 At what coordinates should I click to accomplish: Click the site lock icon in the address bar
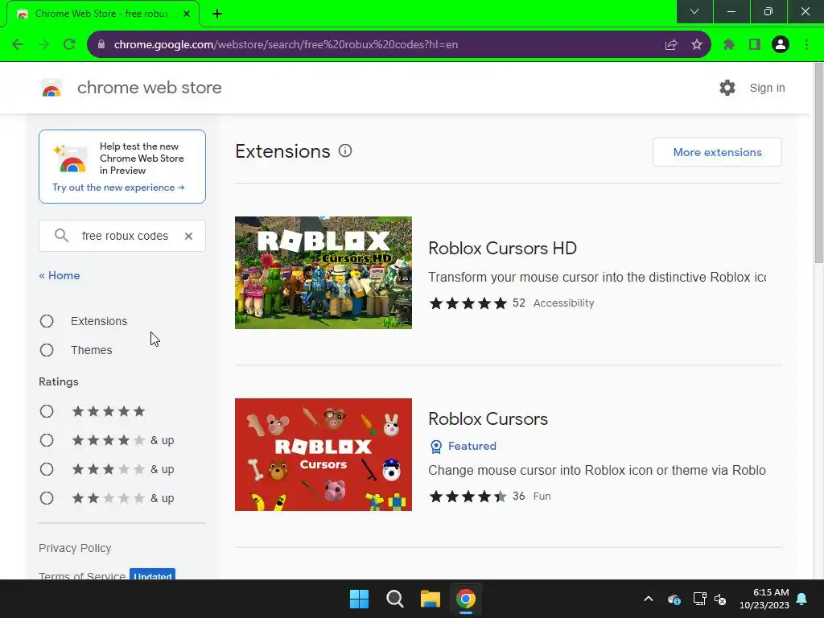pos(101,45)
